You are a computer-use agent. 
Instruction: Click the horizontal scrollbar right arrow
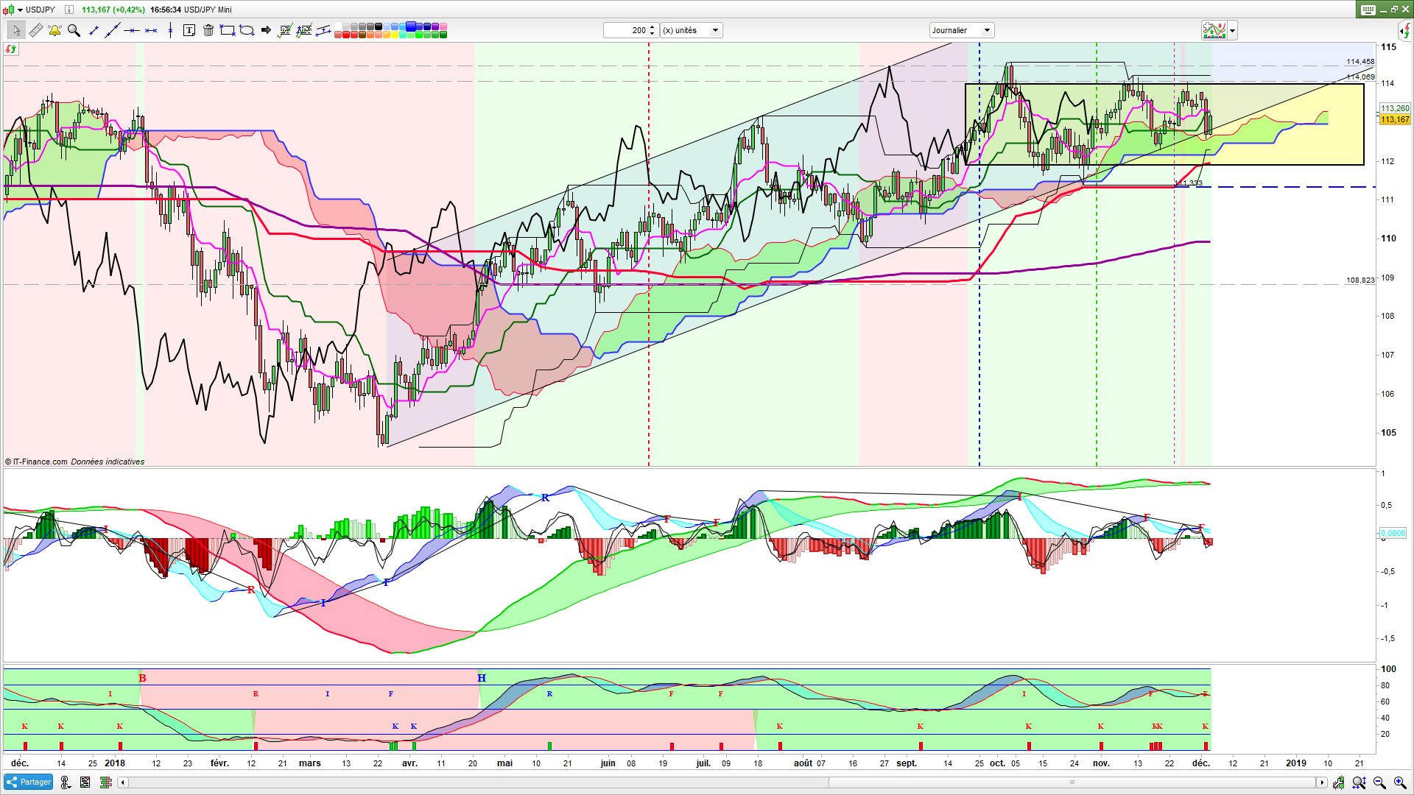coord(1322,782)
